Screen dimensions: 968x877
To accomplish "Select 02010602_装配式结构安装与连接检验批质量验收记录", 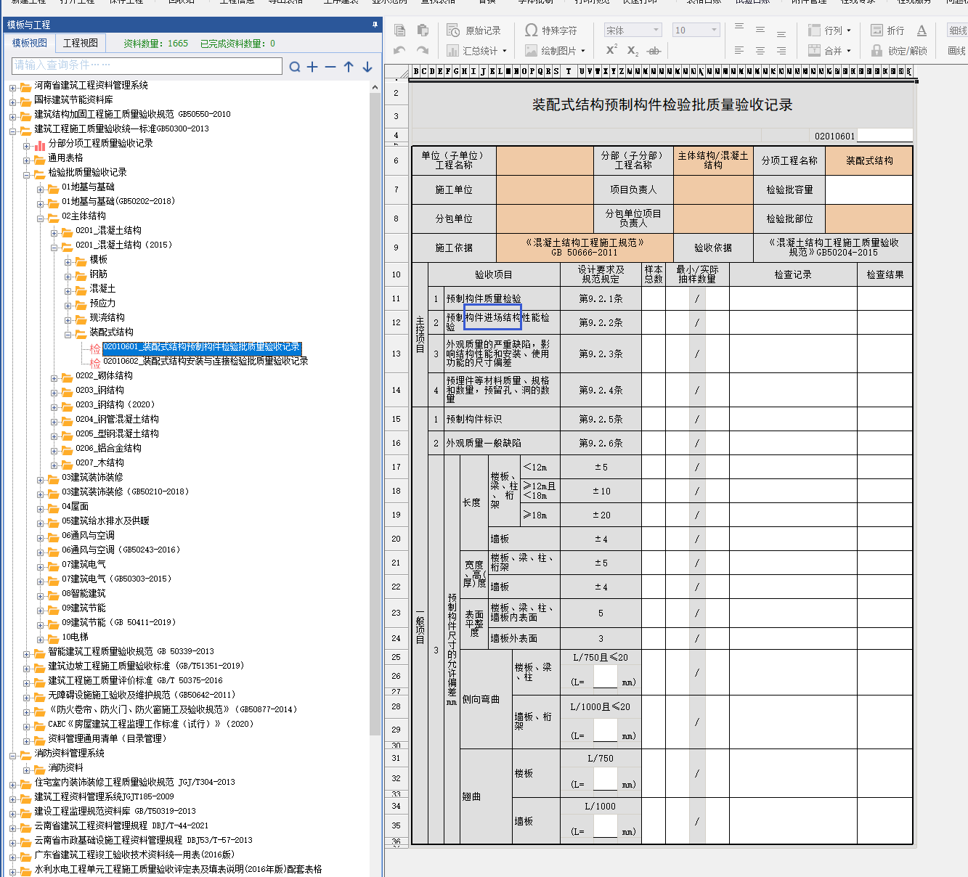I will coord(206,361).
